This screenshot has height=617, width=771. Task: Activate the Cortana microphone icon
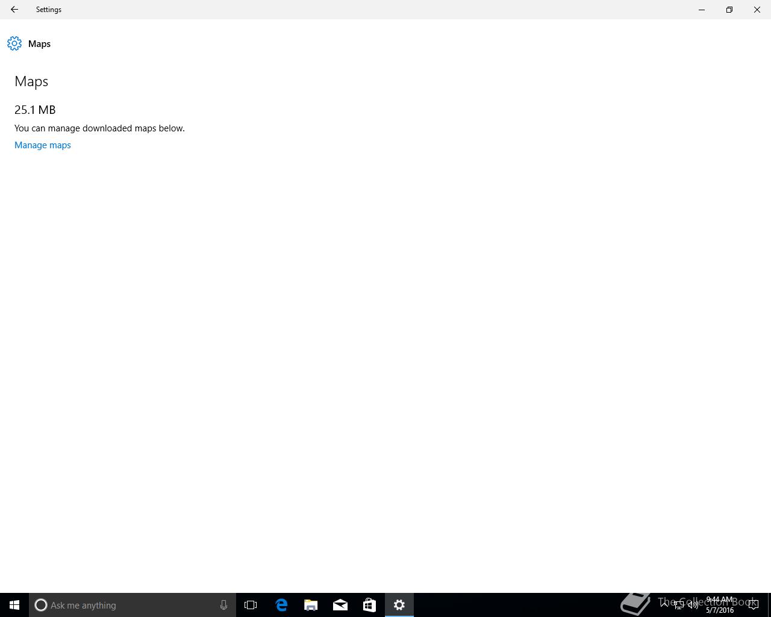click(223, 605)
